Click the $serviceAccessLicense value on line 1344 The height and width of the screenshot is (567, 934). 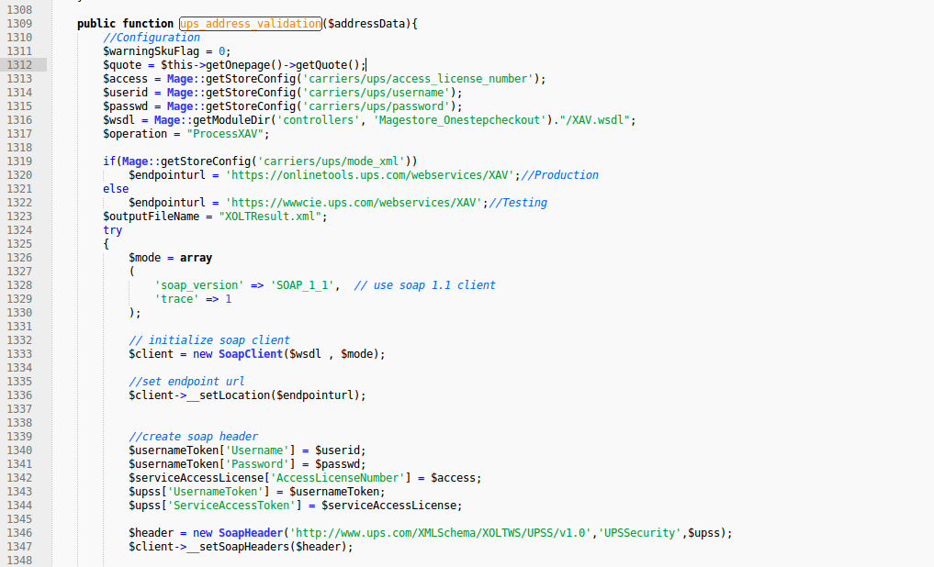[x=389, y=506]
